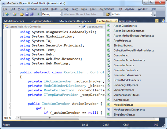The image size is (167, 129).
Task: Click the Add New Item toolbar icon
Action: [x=14, y=14]
